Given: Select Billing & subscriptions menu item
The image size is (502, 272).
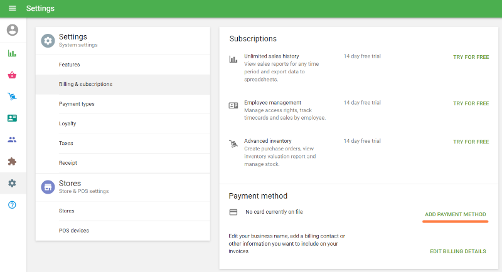Looking at the screenshot, I should pos(85,84).
